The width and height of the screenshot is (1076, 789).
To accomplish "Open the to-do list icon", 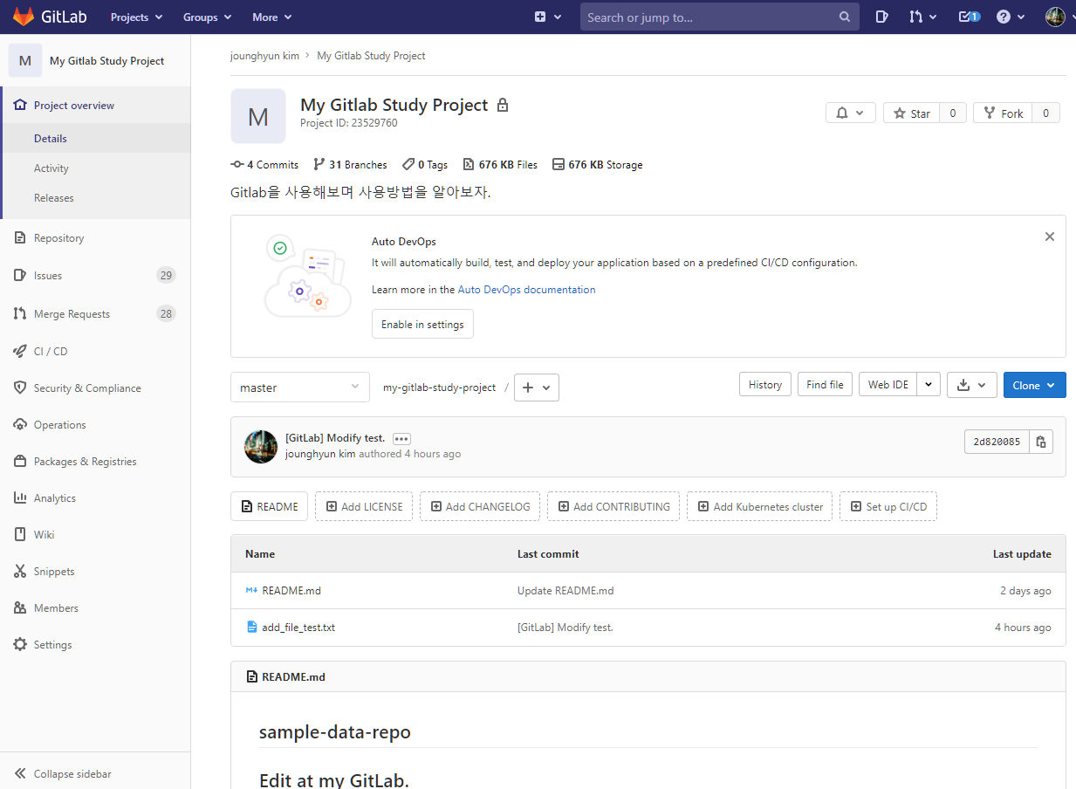I will click(x=970, y=17).
